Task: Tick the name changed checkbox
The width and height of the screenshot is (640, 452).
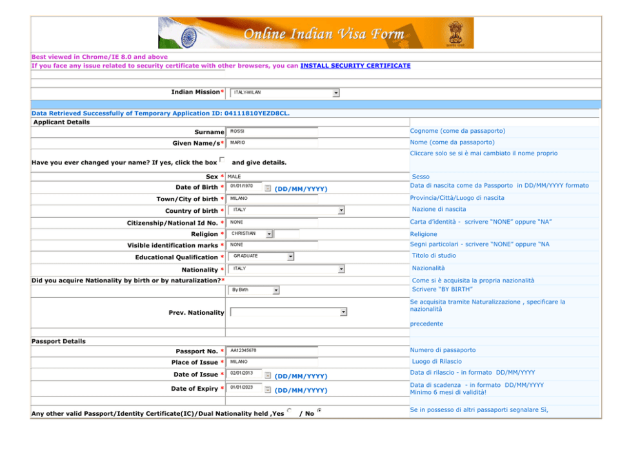Action: 222,160
